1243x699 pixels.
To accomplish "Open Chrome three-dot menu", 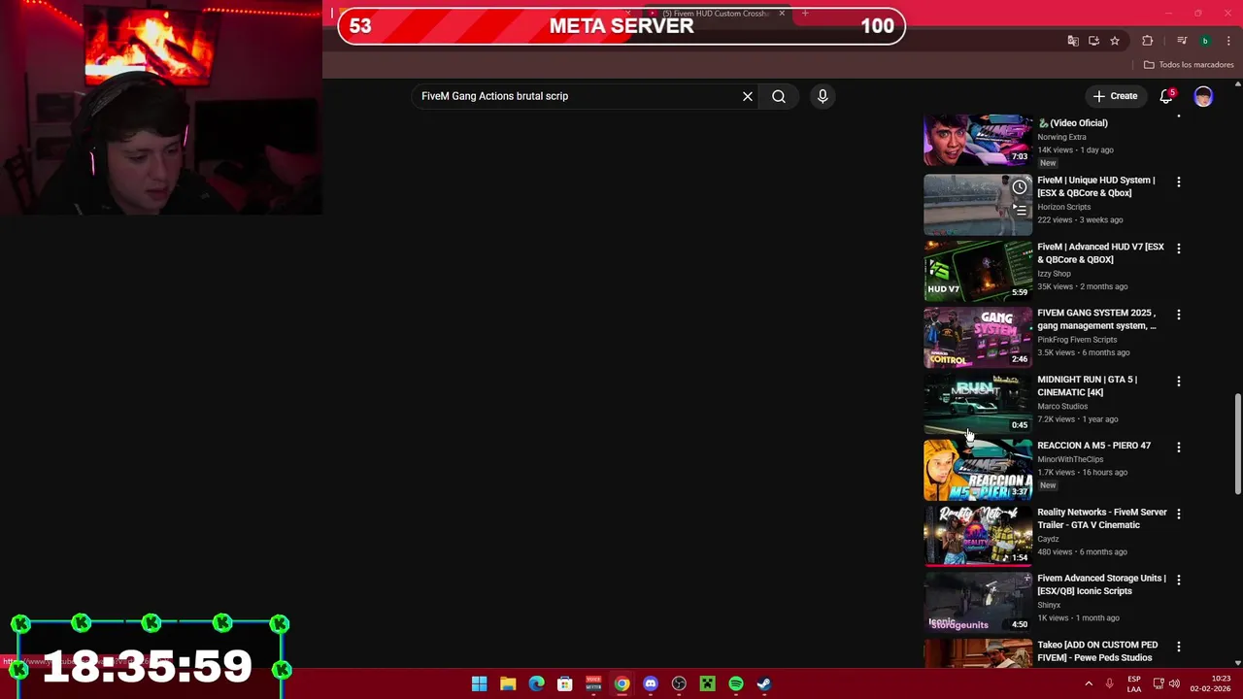I will tap(1228, 41).
